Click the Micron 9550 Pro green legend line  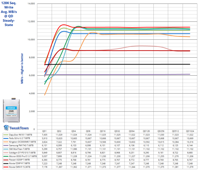point(6,156)
